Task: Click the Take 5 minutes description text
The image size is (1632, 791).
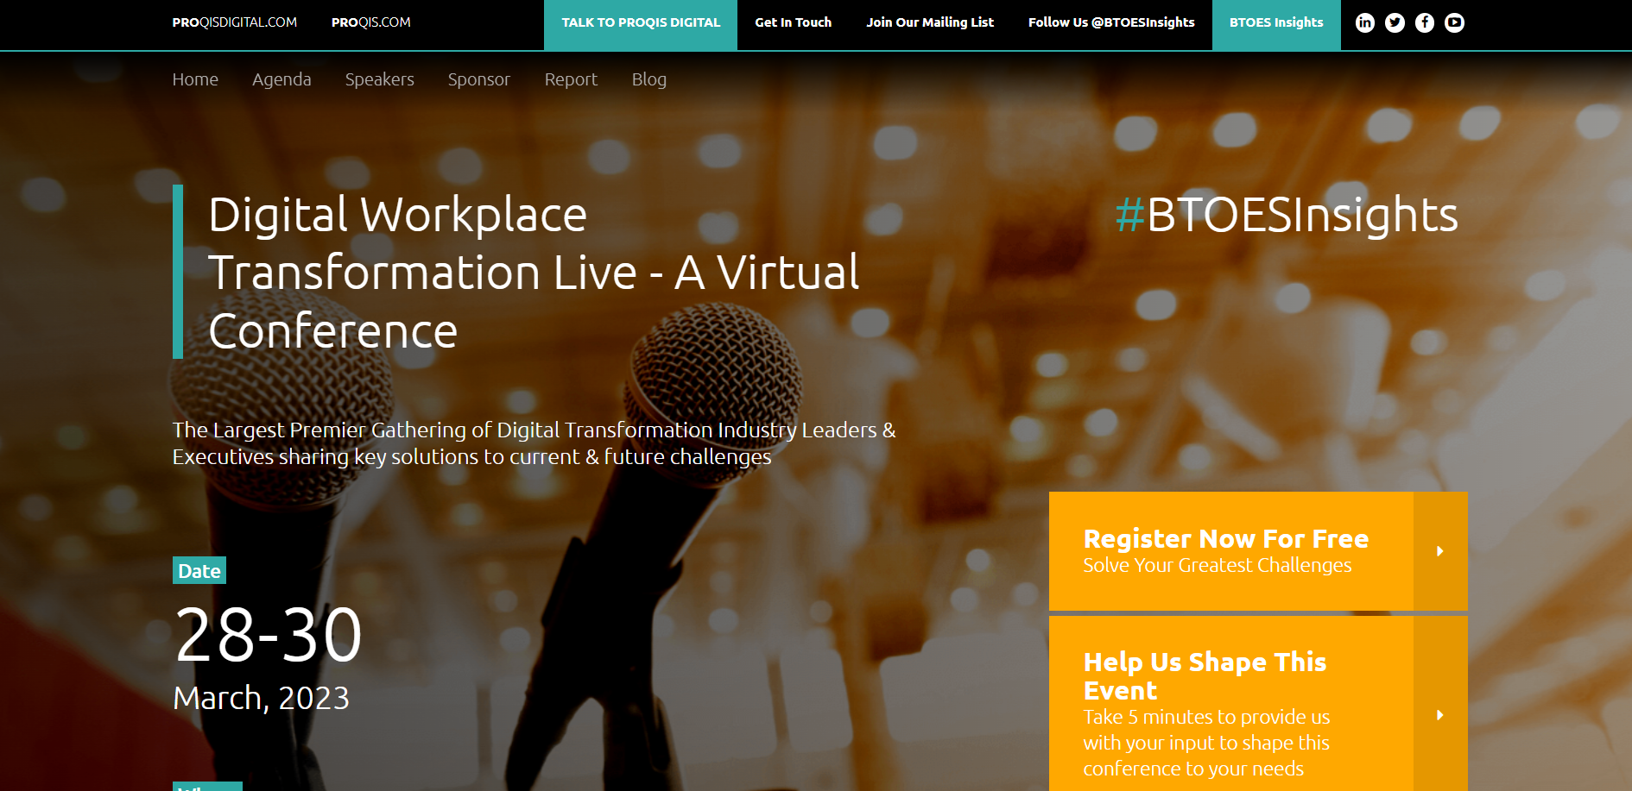Action: pos(1206,743)
